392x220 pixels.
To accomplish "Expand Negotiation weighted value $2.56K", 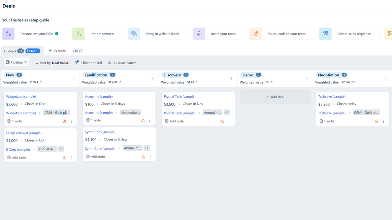I will 348,82.
